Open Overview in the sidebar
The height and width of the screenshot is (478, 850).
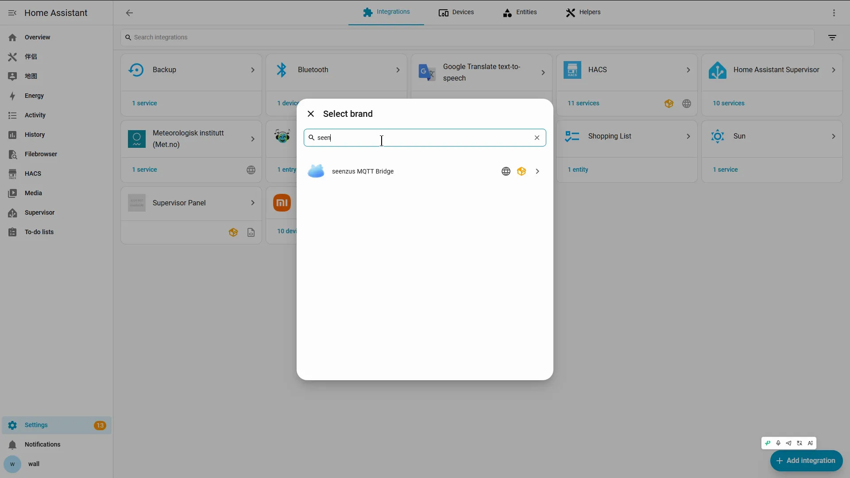click(x=56, y=37)
